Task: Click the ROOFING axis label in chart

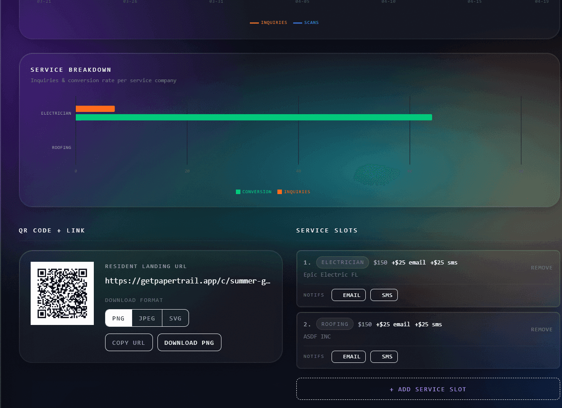Action: pyautogui.click(x=61, y=148)
